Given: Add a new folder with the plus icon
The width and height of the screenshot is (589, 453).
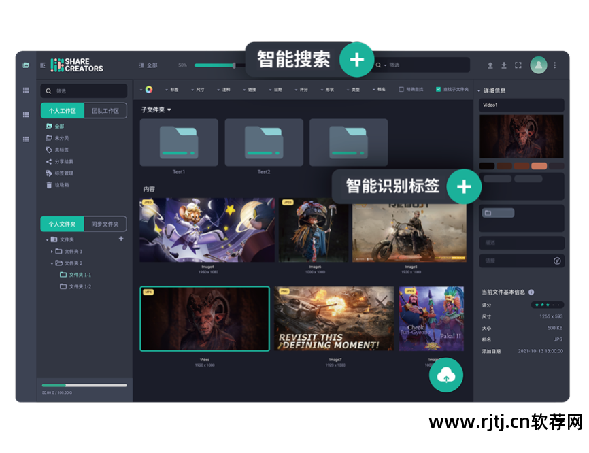Looking at the screenshot, I should 121,239.
